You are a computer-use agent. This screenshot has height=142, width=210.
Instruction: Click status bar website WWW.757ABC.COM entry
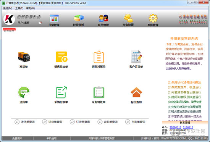tap(174, 139)
